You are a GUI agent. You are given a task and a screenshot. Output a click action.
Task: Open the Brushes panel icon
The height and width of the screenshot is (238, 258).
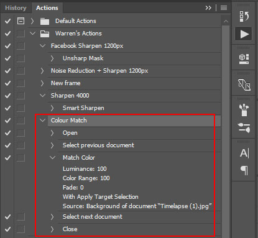(244, 110)
